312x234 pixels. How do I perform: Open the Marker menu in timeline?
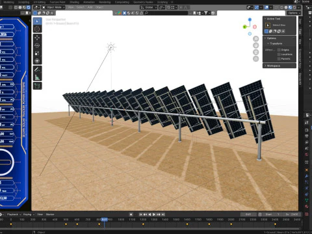coord(50,214)
